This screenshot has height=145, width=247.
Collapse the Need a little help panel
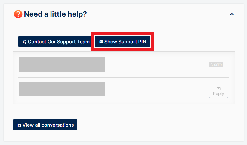point(232,14)
